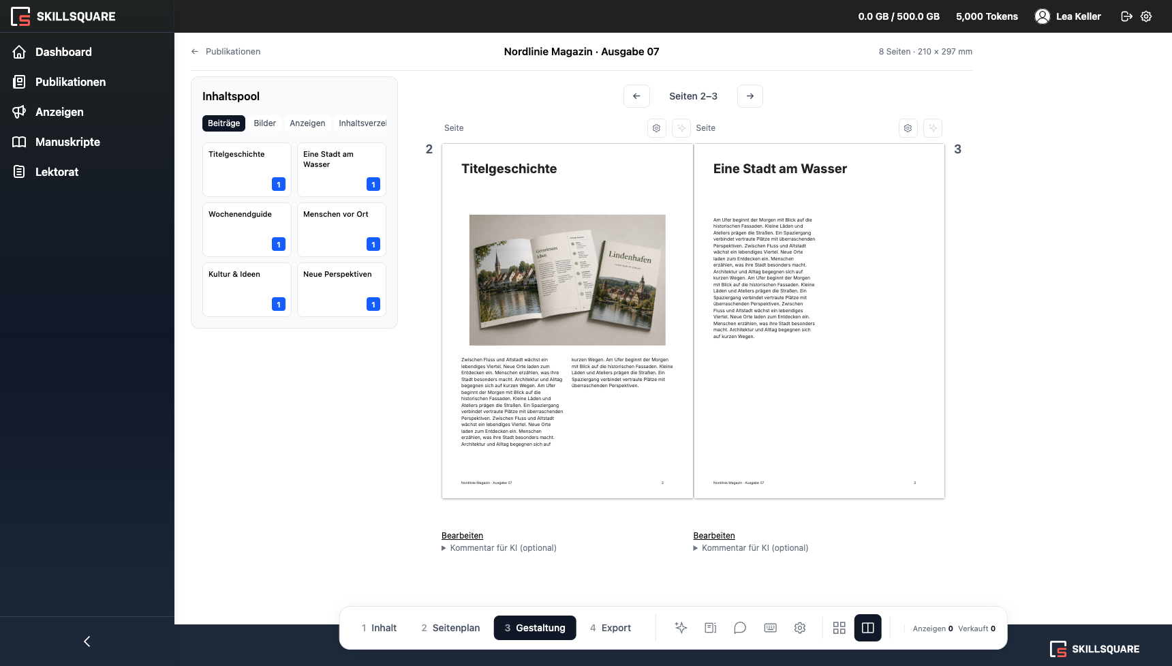Click the Verkauft 0 counter
Viewport: 1172px width, 666px height.
[976, 629]
